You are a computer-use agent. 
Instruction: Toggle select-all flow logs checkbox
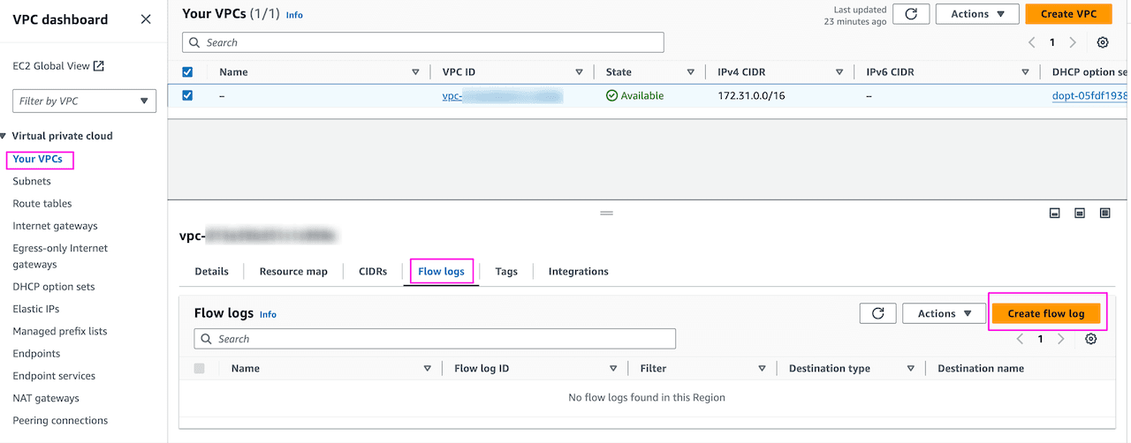click(199, 369)
